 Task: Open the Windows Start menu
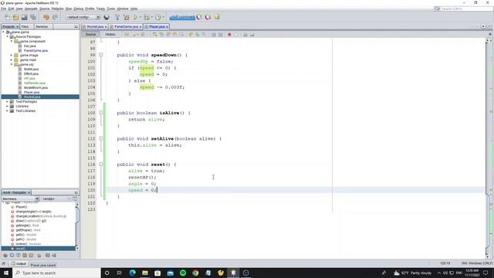6,273
